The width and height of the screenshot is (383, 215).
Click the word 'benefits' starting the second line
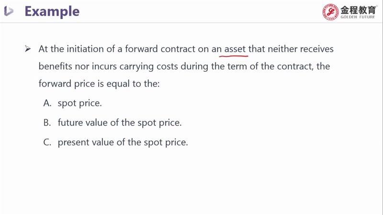55,66
